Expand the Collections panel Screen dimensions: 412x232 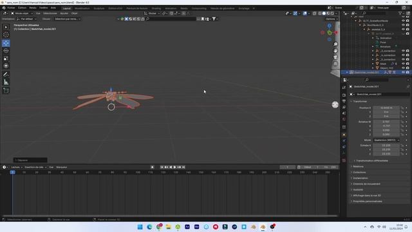[x=359, y=172]
